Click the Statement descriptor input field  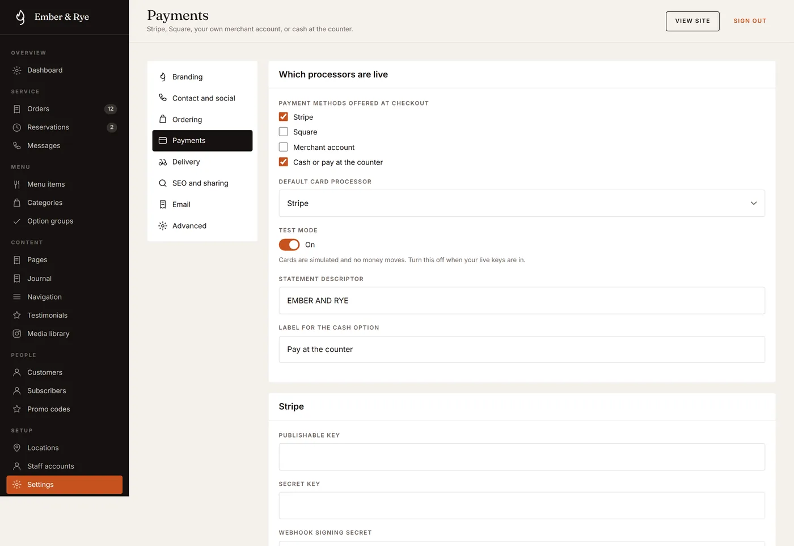(522, 301)
